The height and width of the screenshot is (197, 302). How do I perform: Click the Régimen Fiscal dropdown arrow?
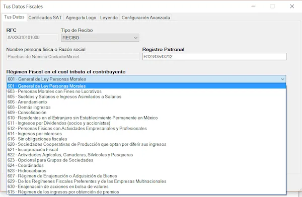pos(282,79)
